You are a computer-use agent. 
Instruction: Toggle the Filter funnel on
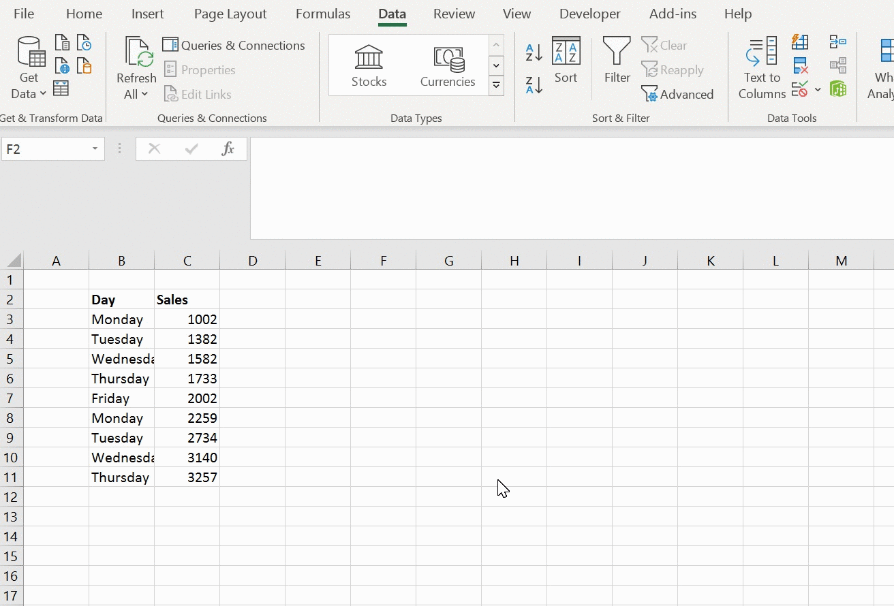coord(617,61)
